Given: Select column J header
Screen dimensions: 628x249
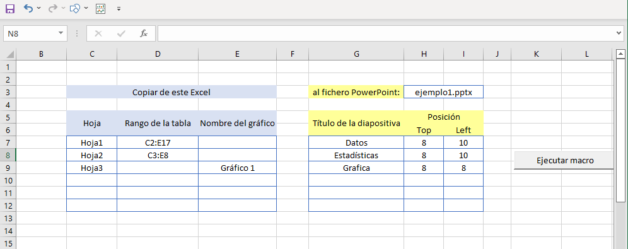Looking at the screenshot, I should [x=497, y=54].
